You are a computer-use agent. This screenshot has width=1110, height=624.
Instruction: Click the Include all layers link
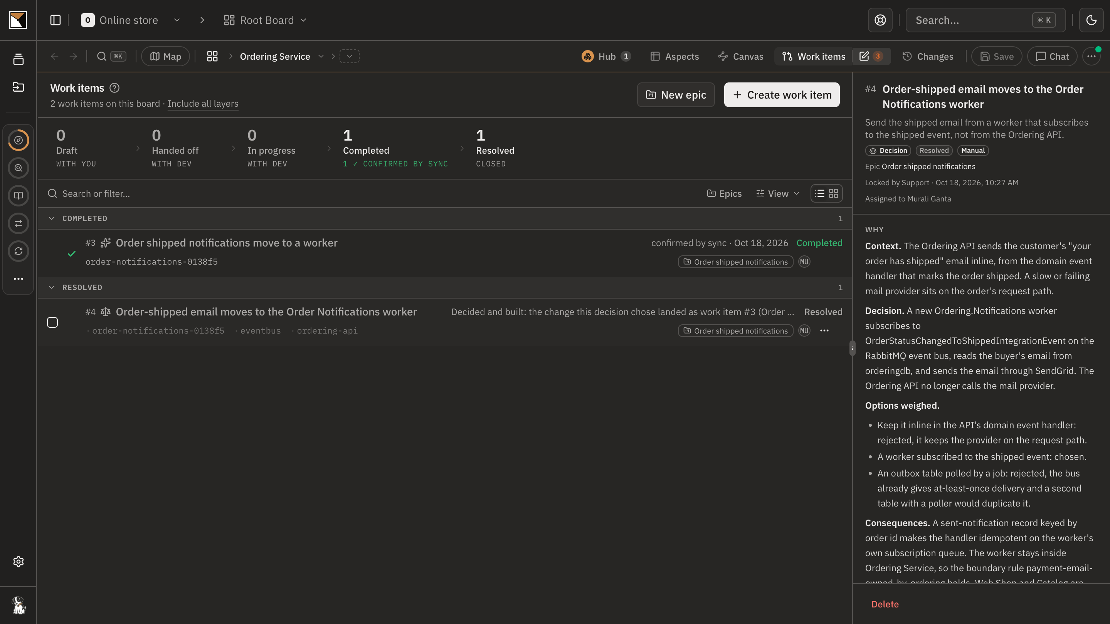coord(203,104)
